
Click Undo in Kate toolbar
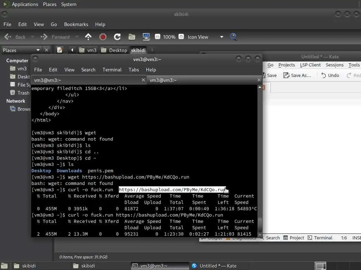(x=330, y=75)
